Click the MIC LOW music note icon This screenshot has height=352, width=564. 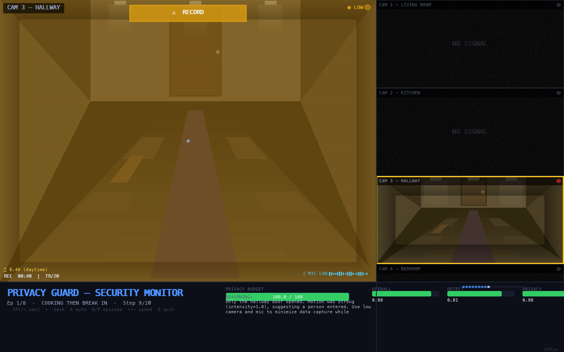click(x=304, y=274)
